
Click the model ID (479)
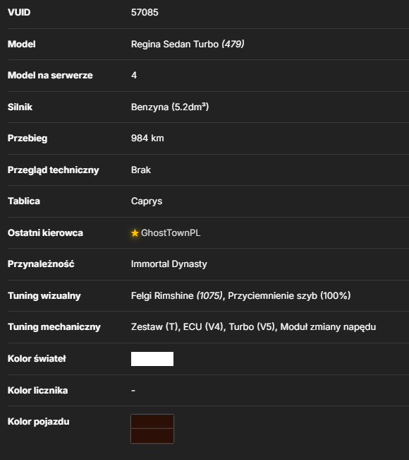click(x=233, y=44)
